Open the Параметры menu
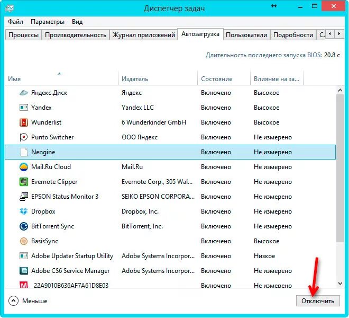Image resolution: width=349 pixels, height=318 pixels. [48, 22]
